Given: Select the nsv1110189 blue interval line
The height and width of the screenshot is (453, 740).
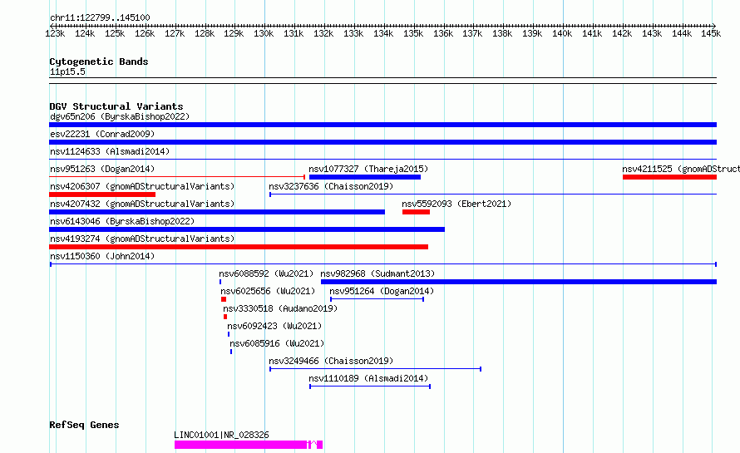Looking at the screenshot, I should point(370,387).
